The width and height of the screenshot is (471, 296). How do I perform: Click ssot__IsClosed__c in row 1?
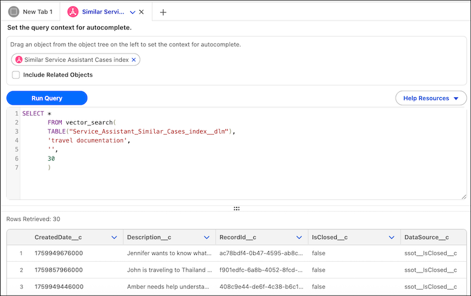coord(431,253)
